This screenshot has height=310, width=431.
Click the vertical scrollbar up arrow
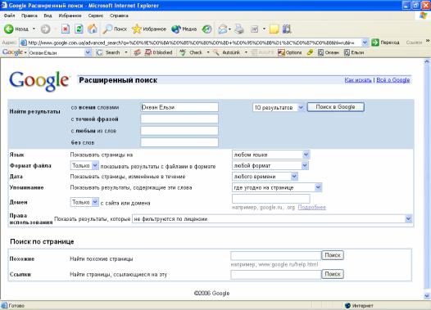click(x=427, y=62)
